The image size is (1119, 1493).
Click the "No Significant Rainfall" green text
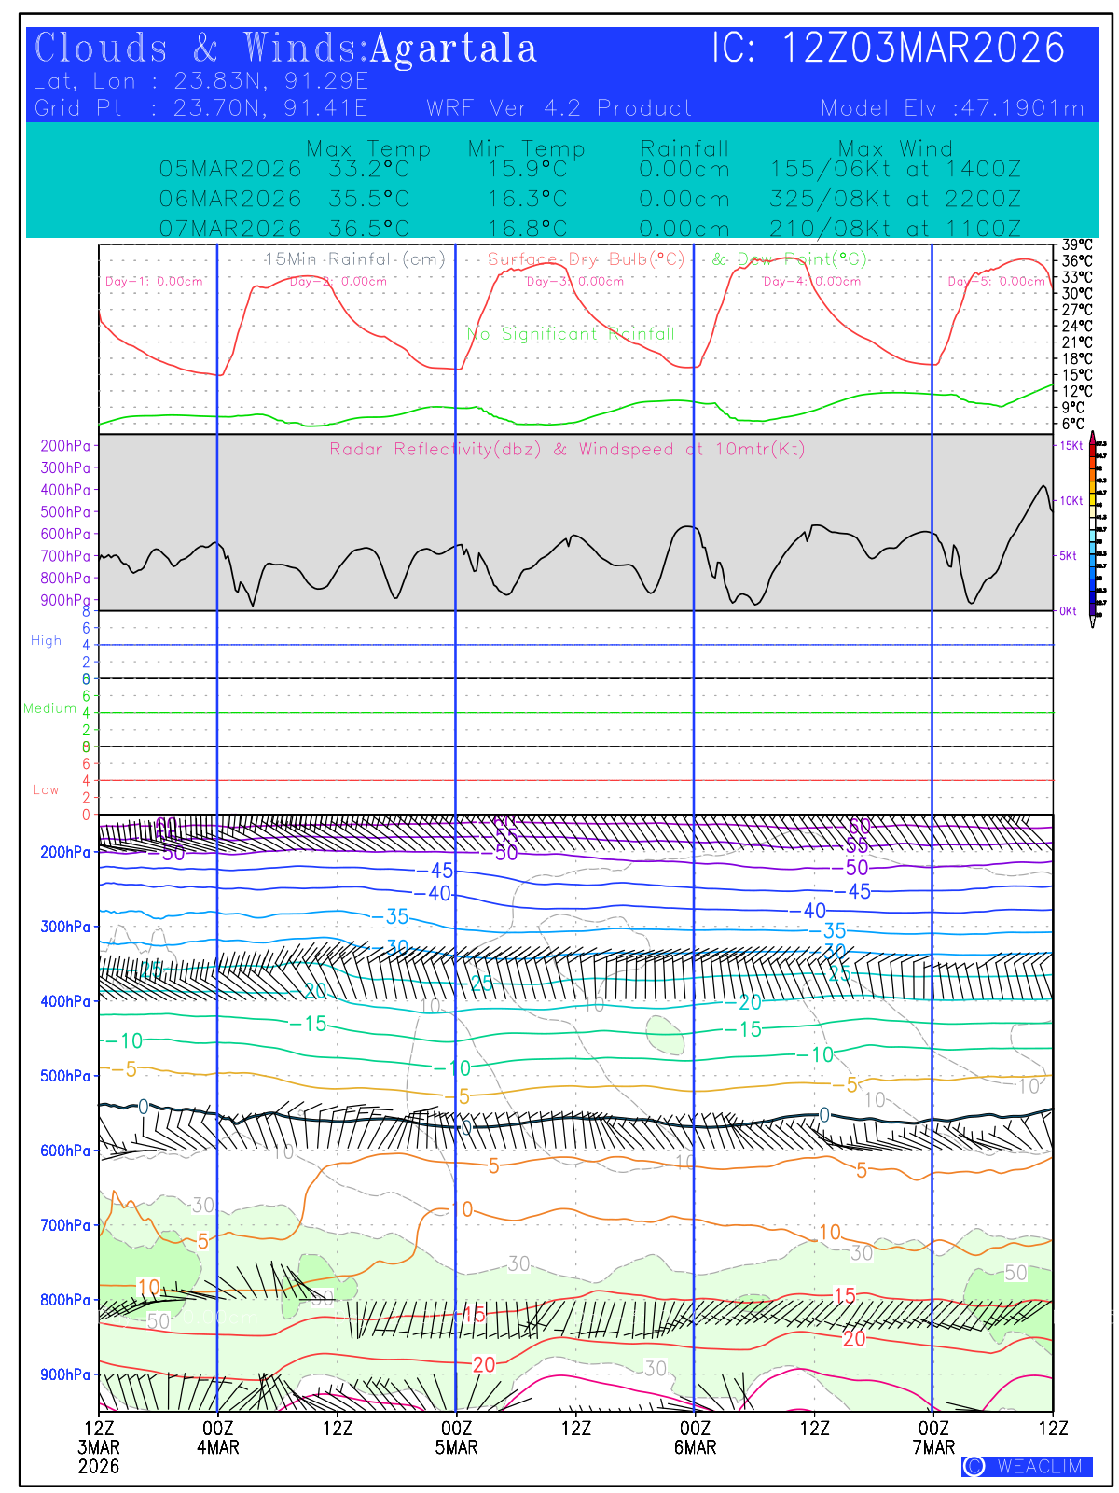pyautogui.click(x=571, y=334)
